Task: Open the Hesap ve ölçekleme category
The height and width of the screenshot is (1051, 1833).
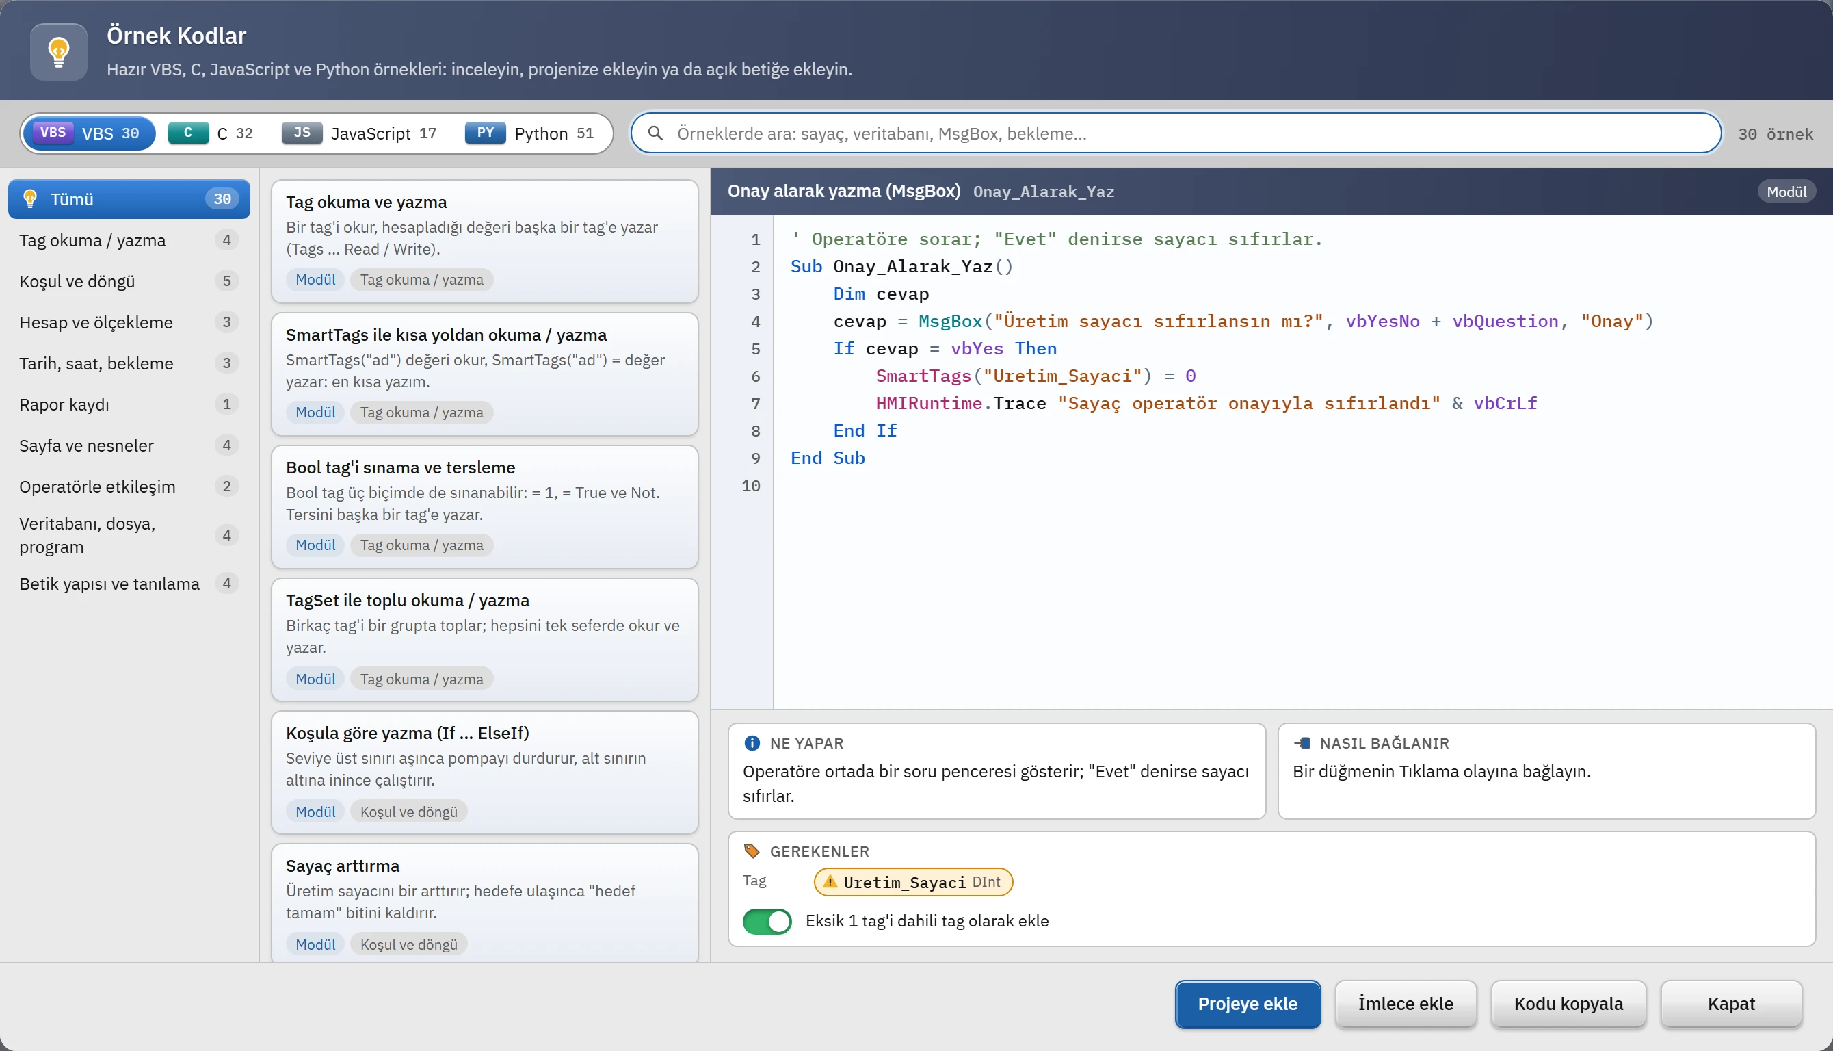Action: [129, 322]
